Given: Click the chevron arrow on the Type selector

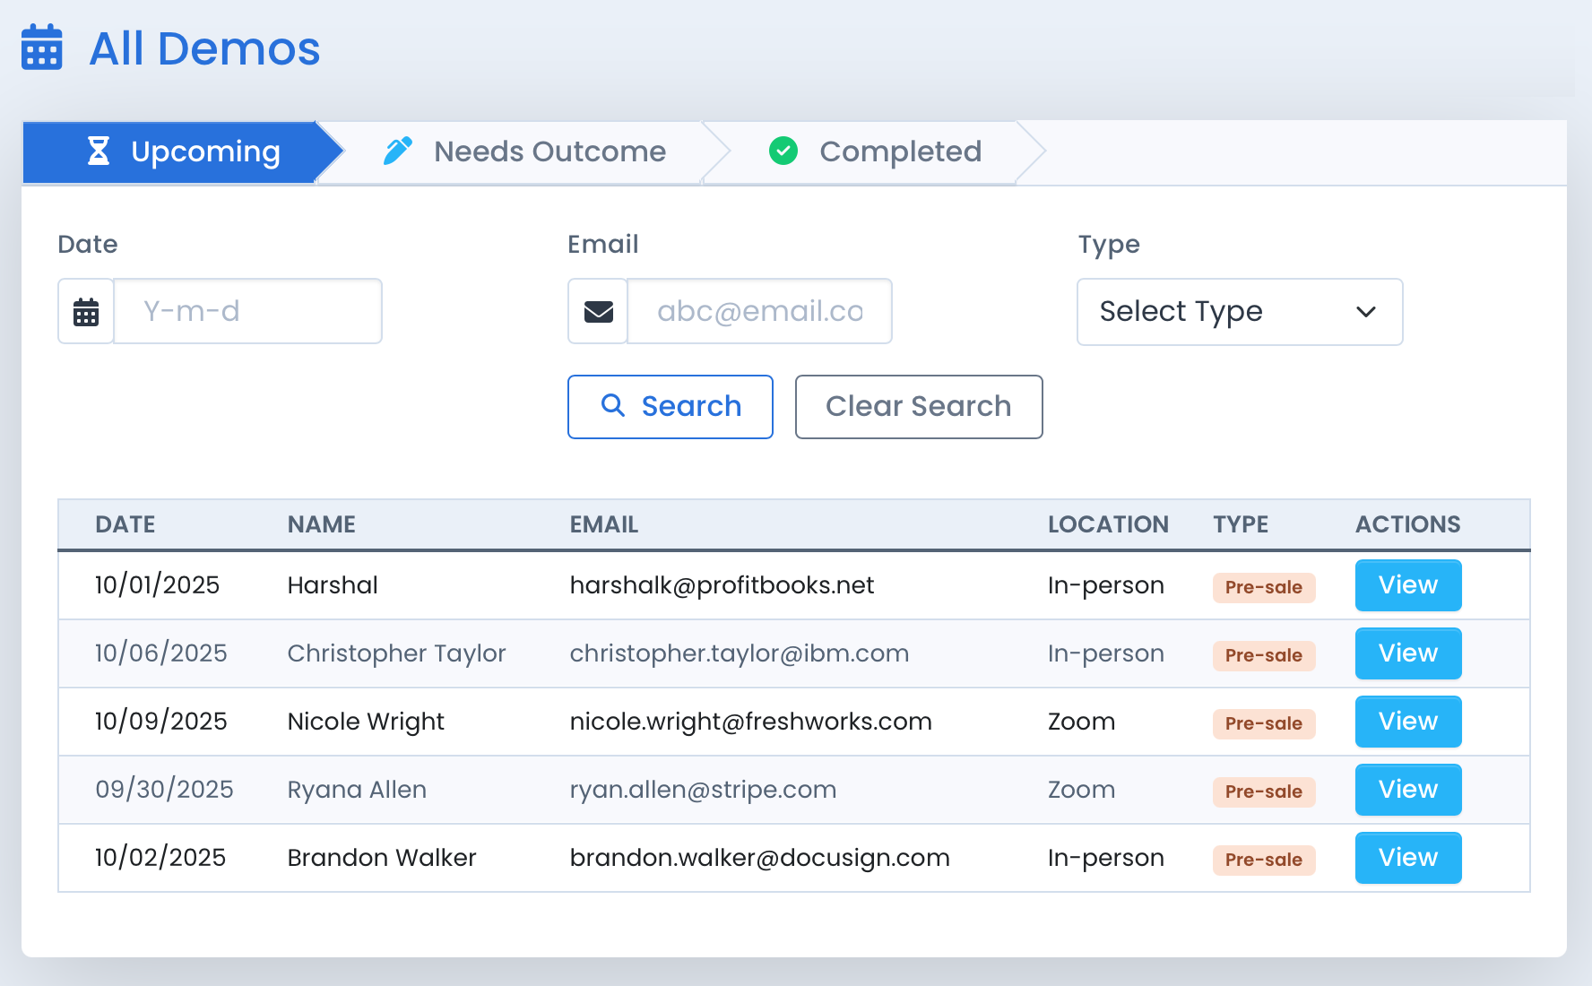Looking at the screenshot, I should [1366, 312].
